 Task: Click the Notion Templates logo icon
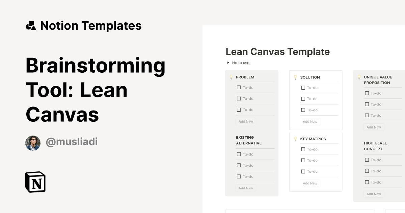click(31, 25)
